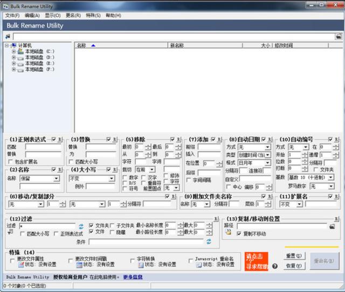Click the red 请点击寻求帮助 button
This screenshot has width=345, height=292.
click(257, 261)
